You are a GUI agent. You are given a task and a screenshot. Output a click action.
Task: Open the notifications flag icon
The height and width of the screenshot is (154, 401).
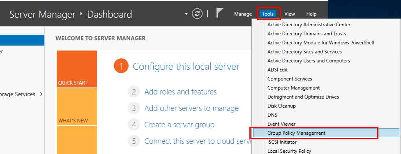219,13
